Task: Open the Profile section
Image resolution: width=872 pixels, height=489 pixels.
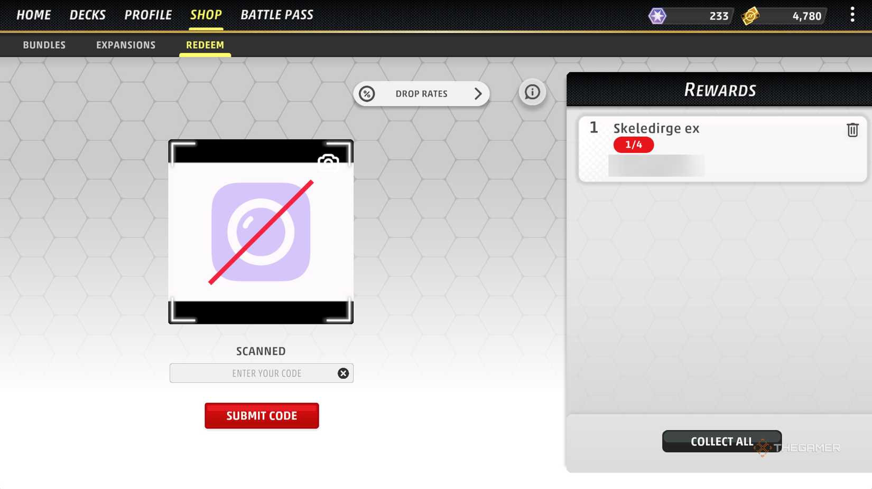Action: [x=148, y=15]
